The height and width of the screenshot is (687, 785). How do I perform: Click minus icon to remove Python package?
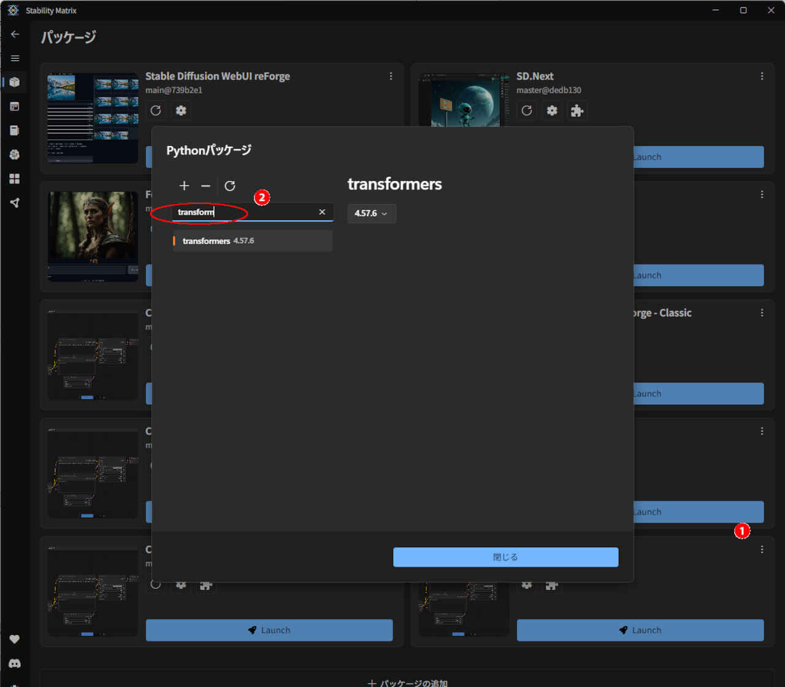point(205,186)
